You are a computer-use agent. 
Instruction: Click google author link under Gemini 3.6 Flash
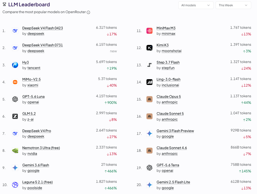[x=33, y=171]
